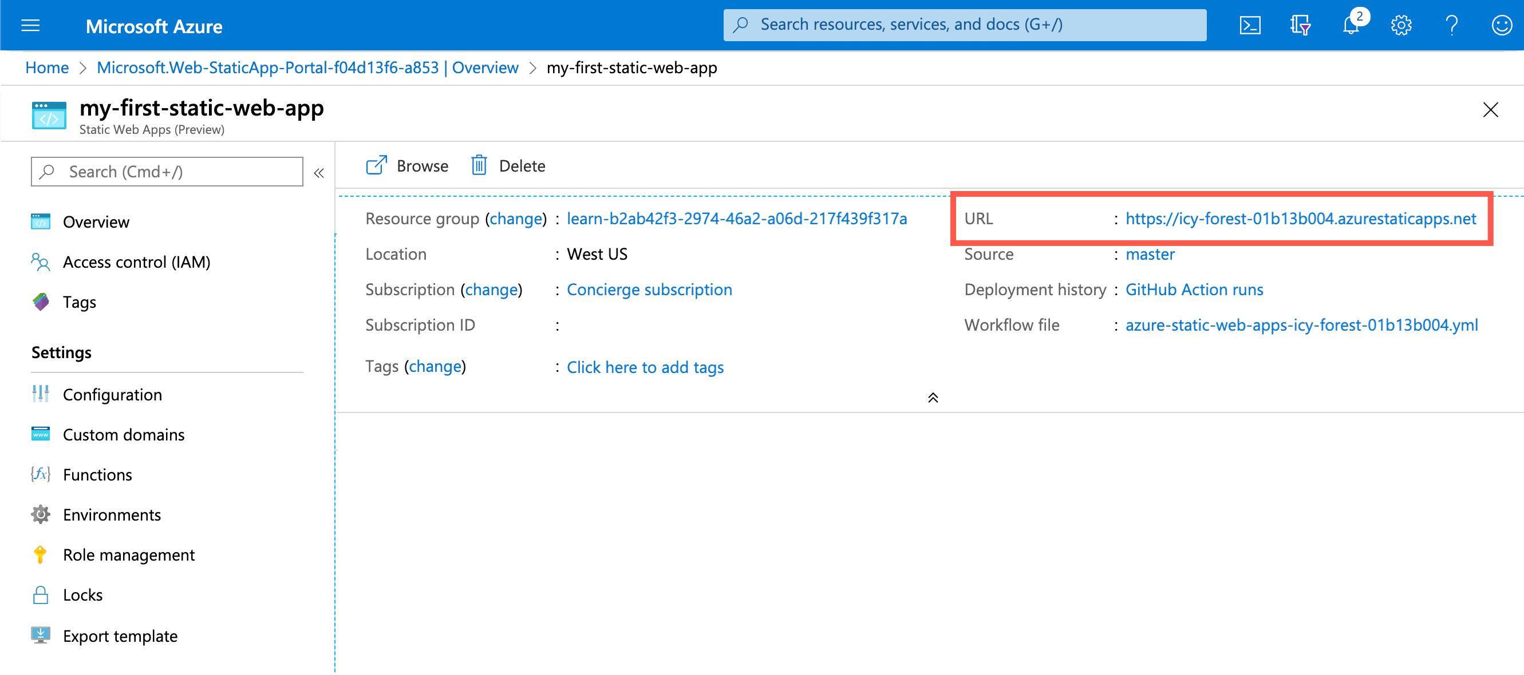1524x675 pixels.
Task: Focus the global search resources box
Action: pos(964,25)
